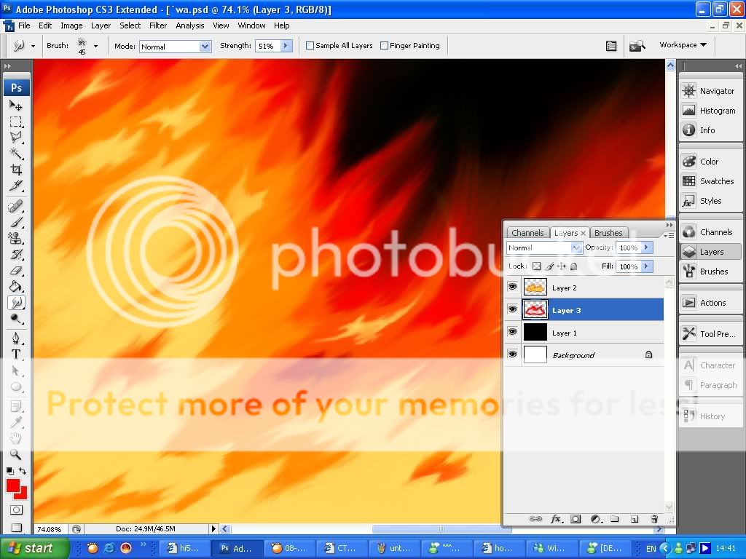746x559 pixels.
Task: Toggle lock image pixels
Action: (x=549, y=266)
